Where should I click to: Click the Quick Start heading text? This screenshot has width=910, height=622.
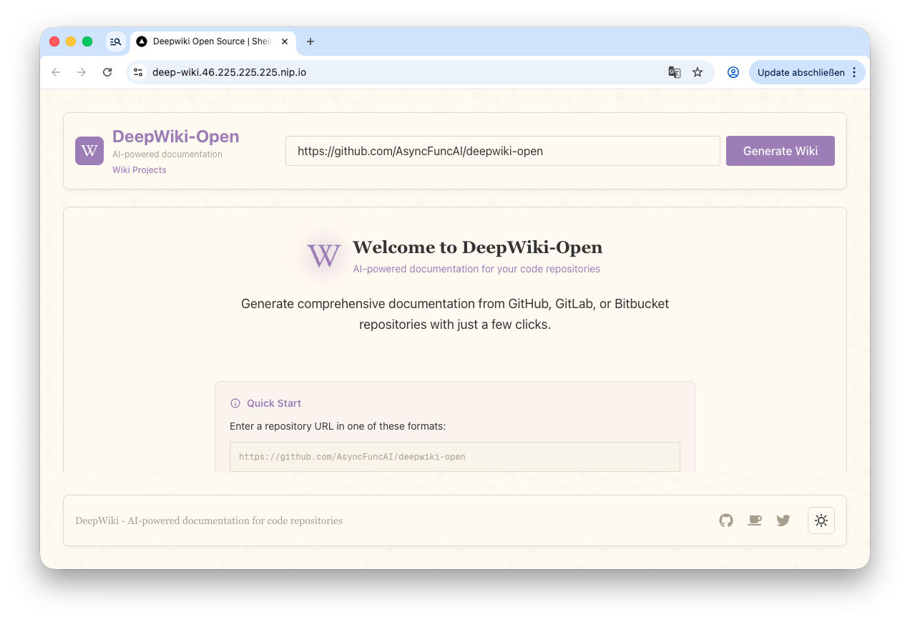274,403
